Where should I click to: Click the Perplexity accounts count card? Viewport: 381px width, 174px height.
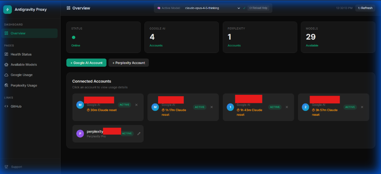click(260, 37)
